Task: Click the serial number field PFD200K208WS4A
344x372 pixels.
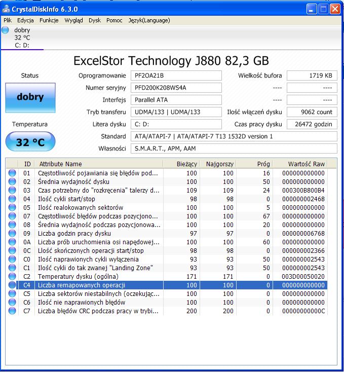Action: click(176, 88)
